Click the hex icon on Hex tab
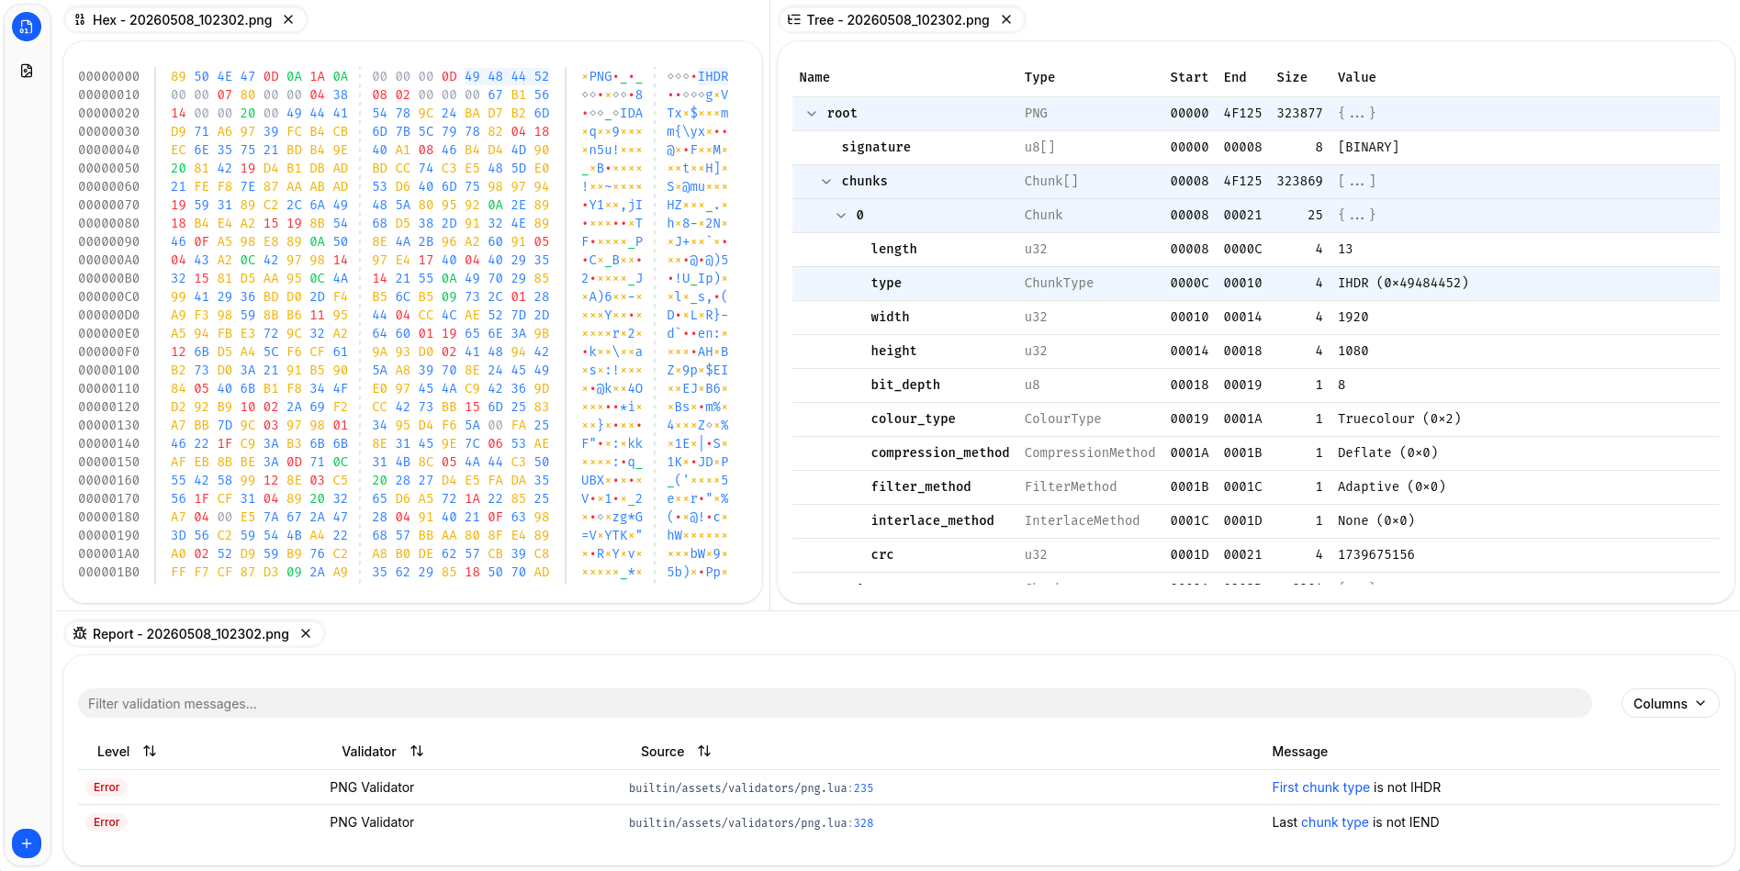 click(x=80, y=19)
